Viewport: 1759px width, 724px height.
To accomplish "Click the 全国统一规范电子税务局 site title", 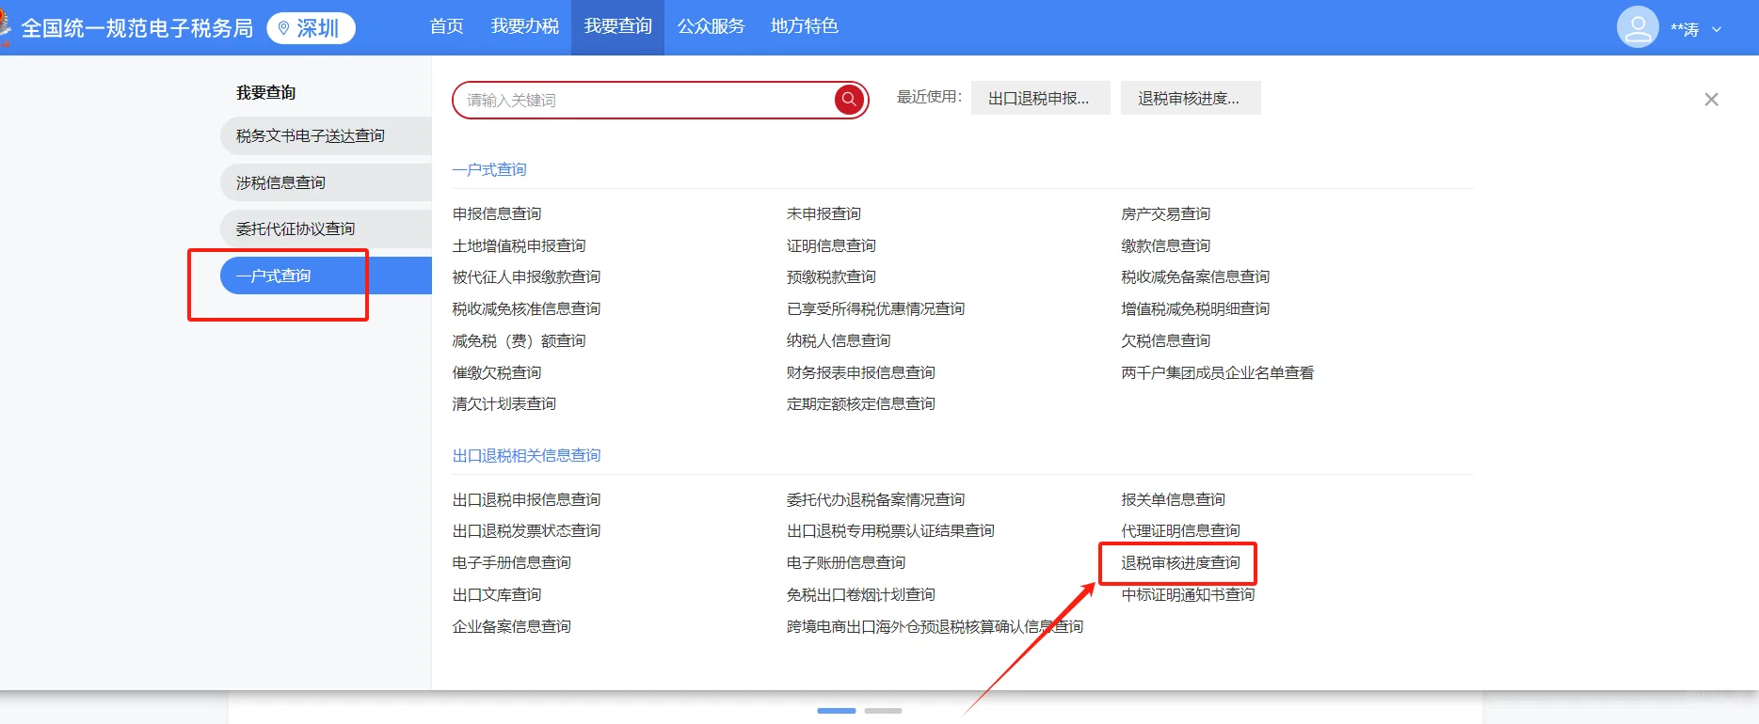I will [x=137, y=28].
